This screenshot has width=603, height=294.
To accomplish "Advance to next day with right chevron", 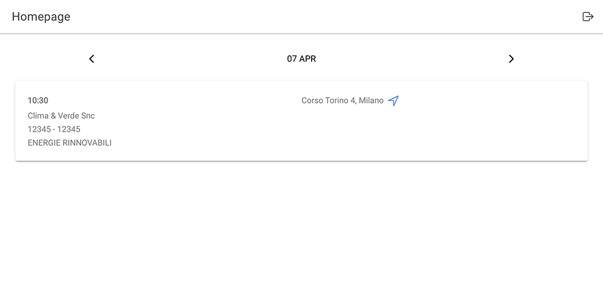I will [511, 59].
